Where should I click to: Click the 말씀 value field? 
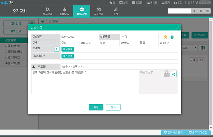(168, 43)
